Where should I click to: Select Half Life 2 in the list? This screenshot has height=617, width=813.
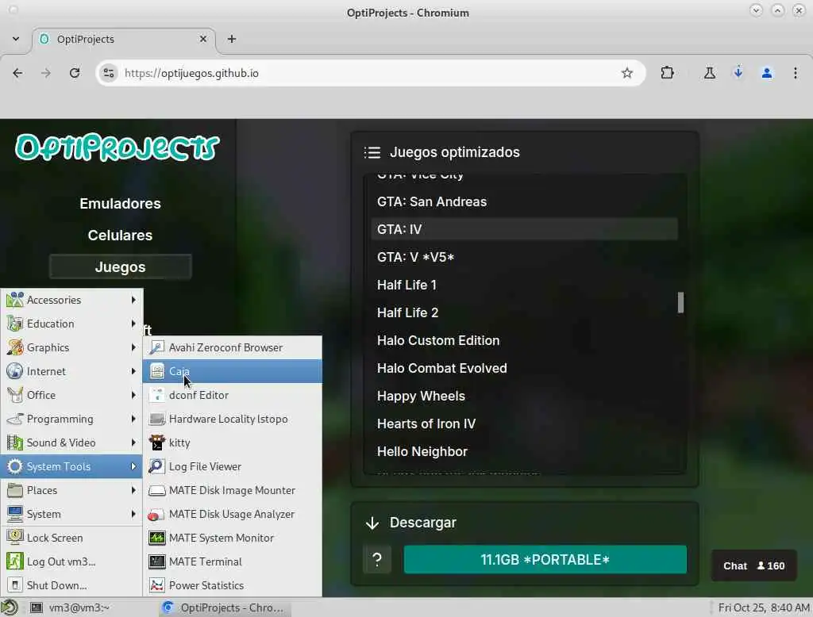[x=525, y=312]
